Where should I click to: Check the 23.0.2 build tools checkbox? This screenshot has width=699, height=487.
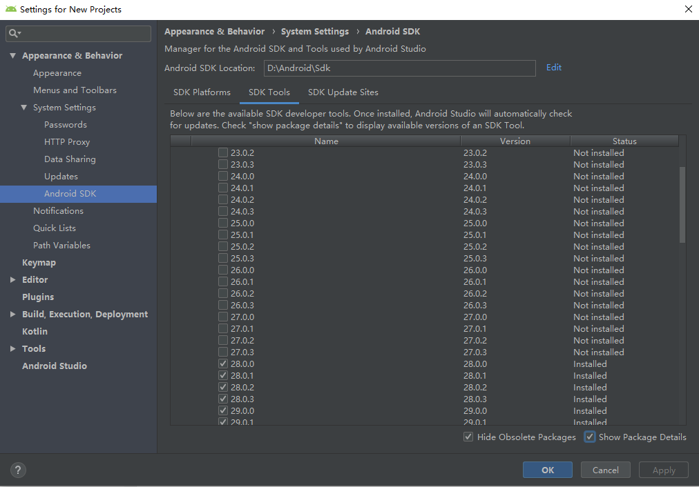pos(223,152)
